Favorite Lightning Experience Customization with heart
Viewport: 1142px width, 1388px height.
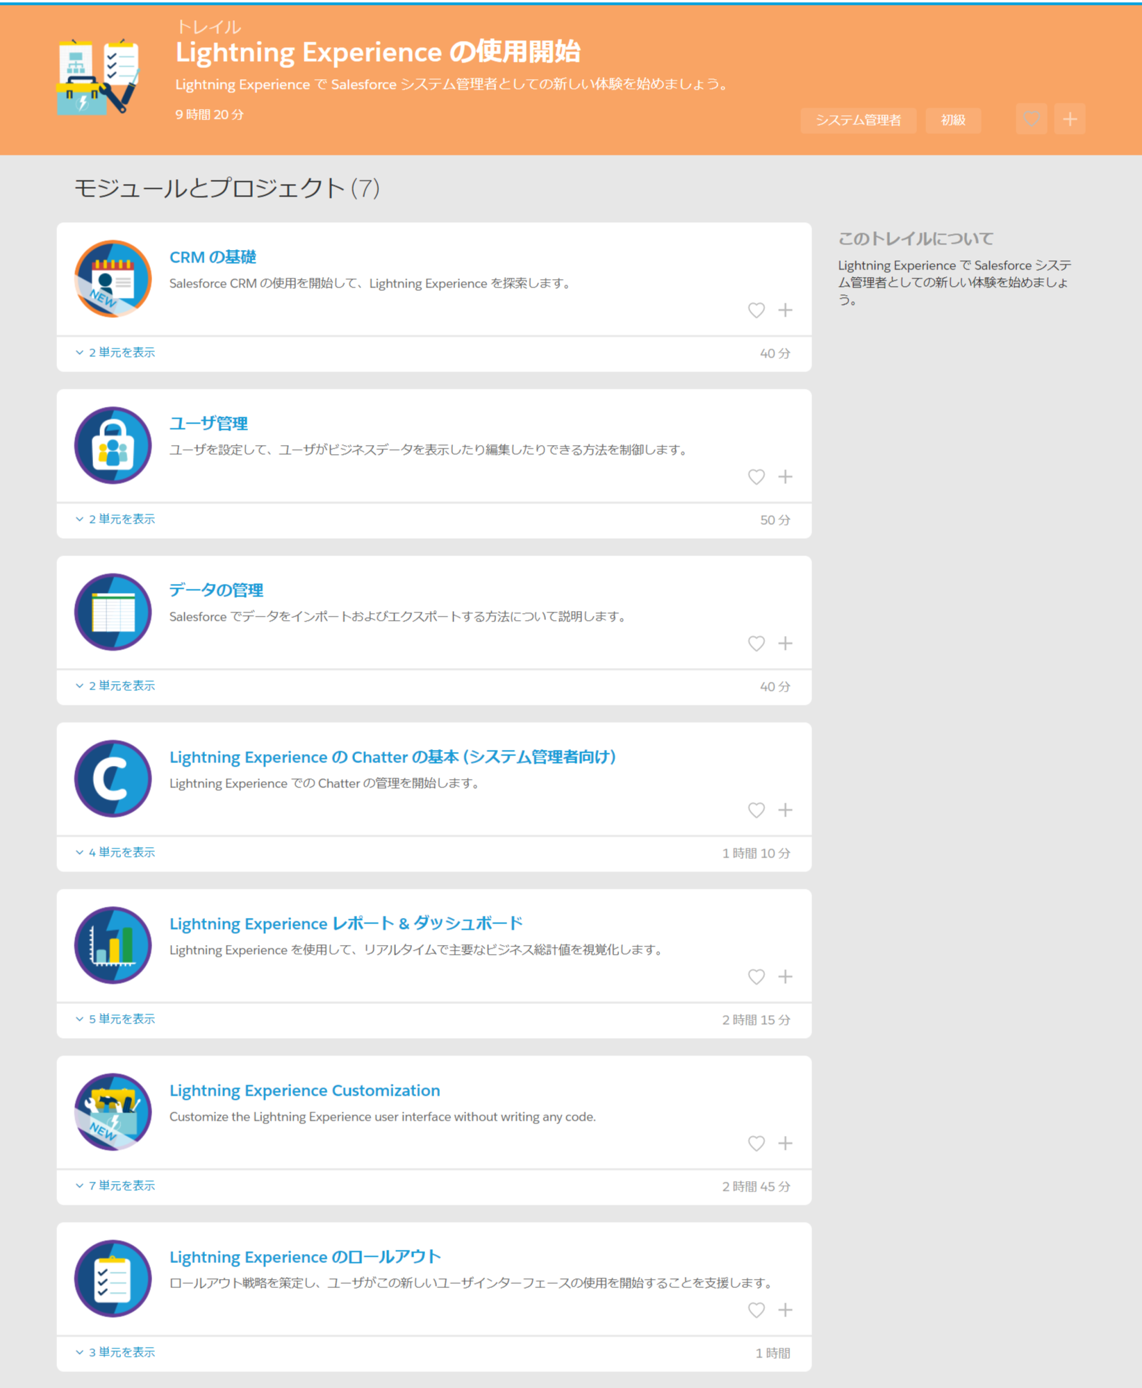(x=756, y=1144)
